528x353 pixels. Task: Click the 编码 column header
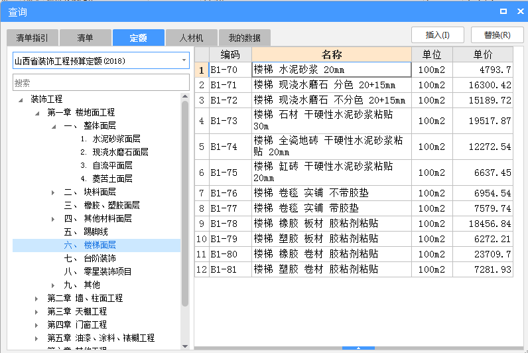point(230,54)
